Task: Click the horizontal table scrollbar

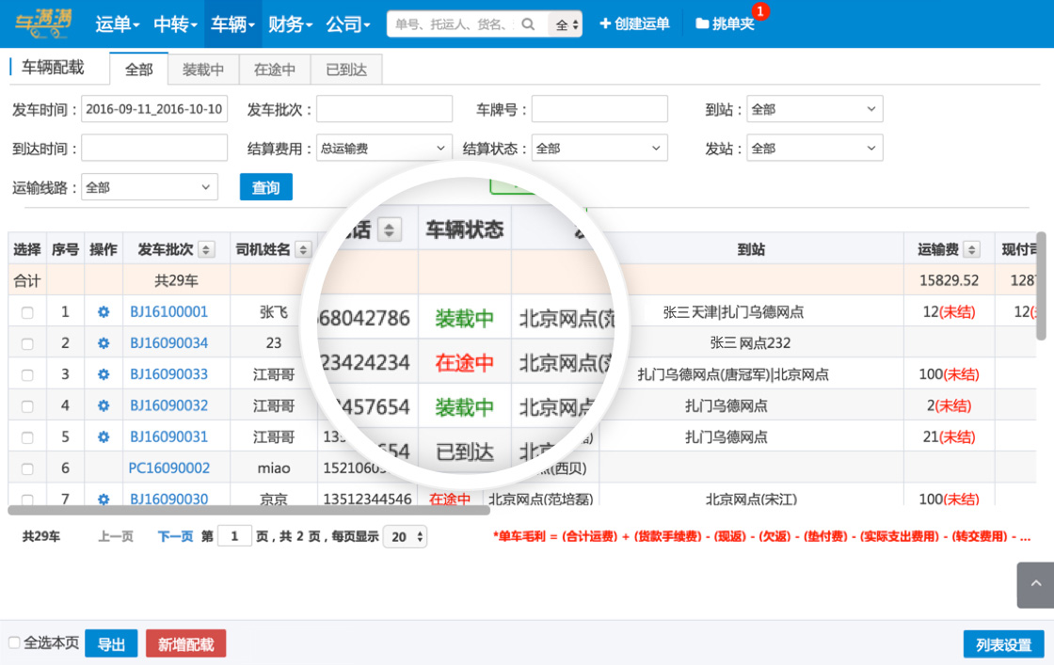Action: pyautogui.click(x=248, y=511)
